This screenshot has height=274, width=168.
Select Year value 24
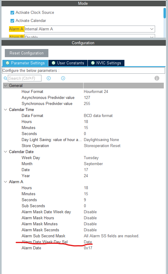[x=86, y=176]
